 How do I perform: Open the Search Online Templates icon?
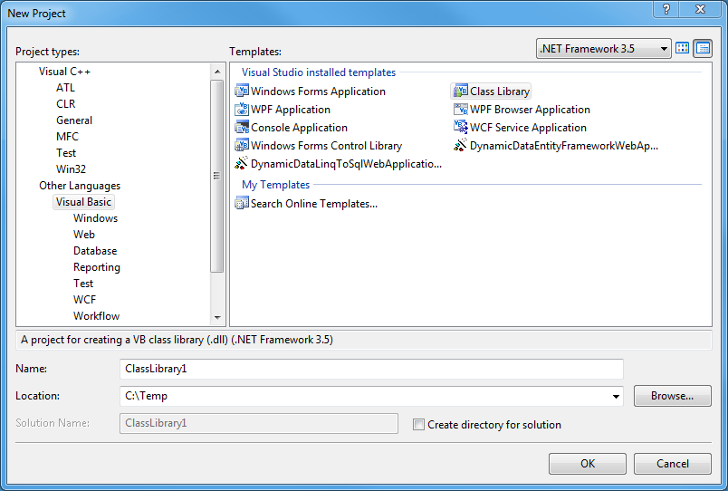pyautogui.click(x=242, y=203)
